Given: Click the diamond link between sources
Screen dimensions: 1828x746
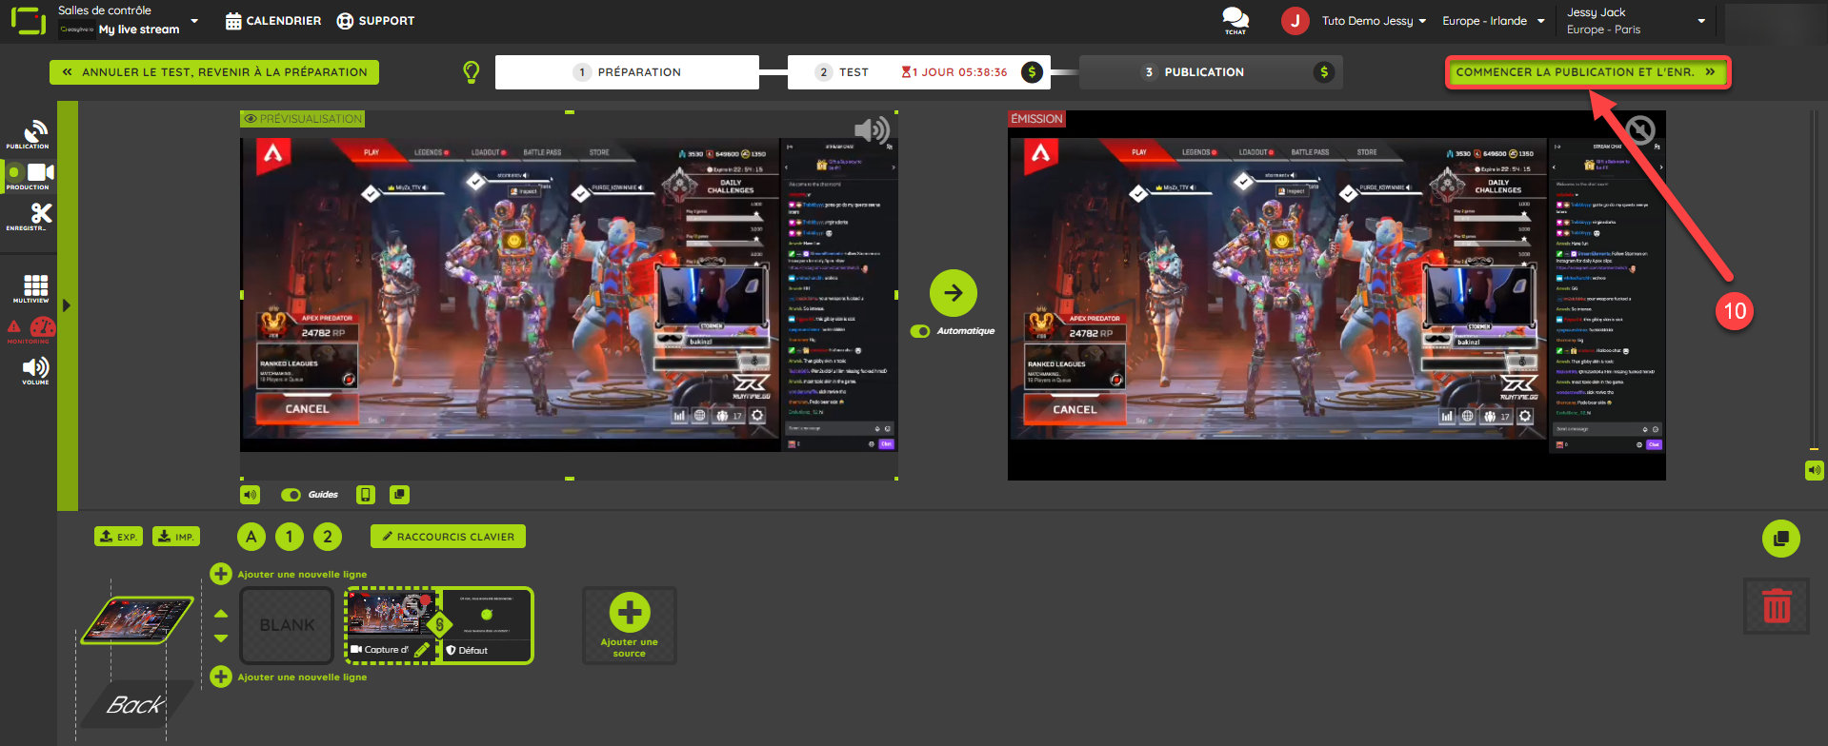Looking at the screenshot, I should pyautogui.click(x=439, y=625).
